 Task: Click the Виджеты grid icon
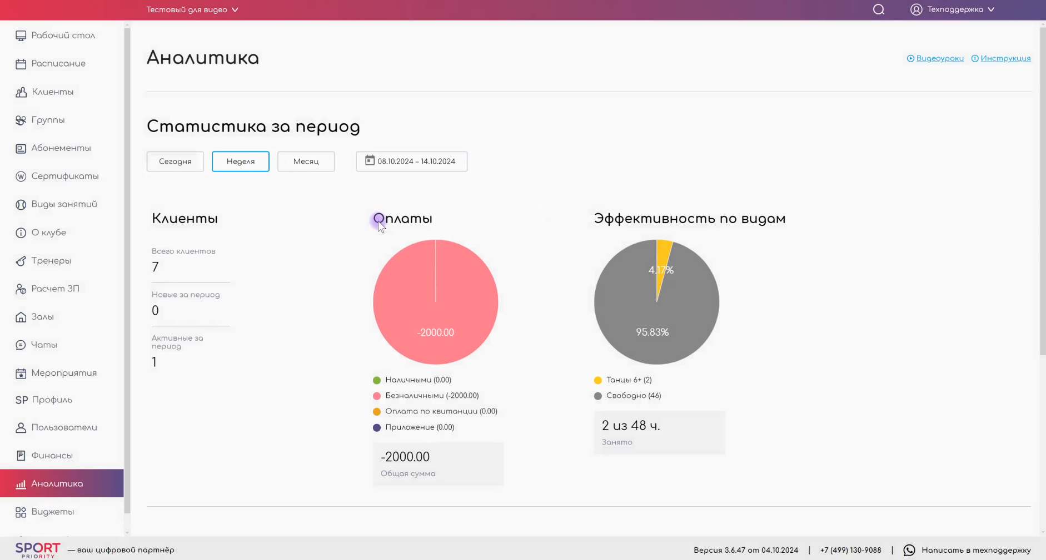[21, 512]
